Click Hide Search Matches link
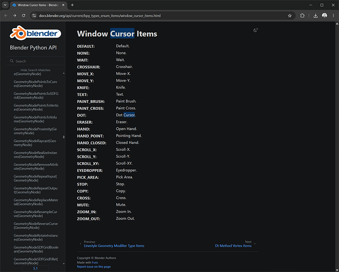Image resolution: width=339 pixels, height=272 pixels. click(x=35, y=70)
